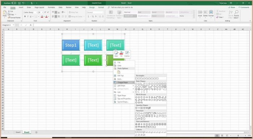The width and height of the screenshot is (253, 139).
Task: Switch to Normal view in status bar
Action: coord(217,135)
